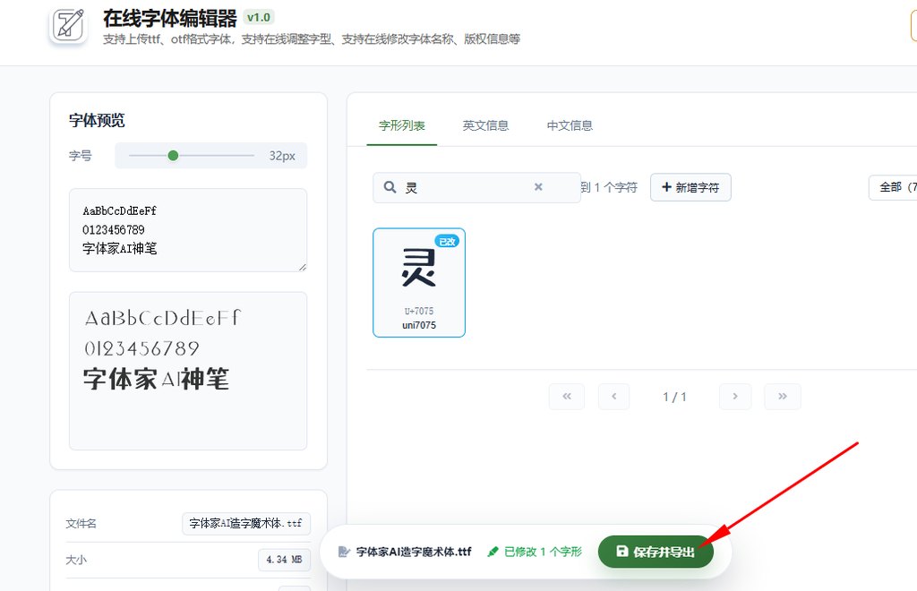Click the 保存并导出 button
This screenshot has width=917, height=591.
[656, 552]
